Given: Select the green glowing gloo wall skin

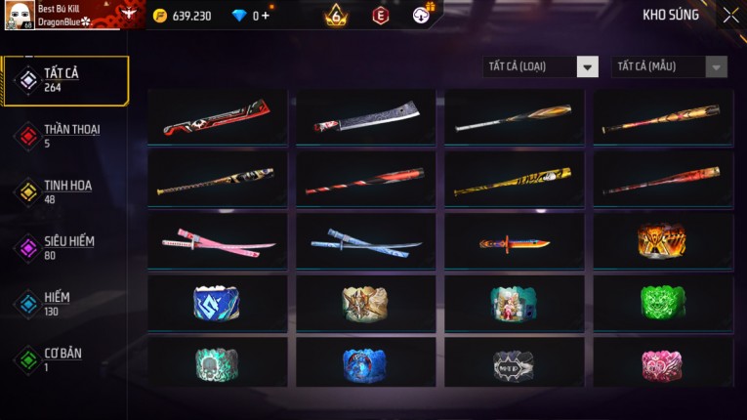Looking at the screenshot, I should tap(663, 303).
